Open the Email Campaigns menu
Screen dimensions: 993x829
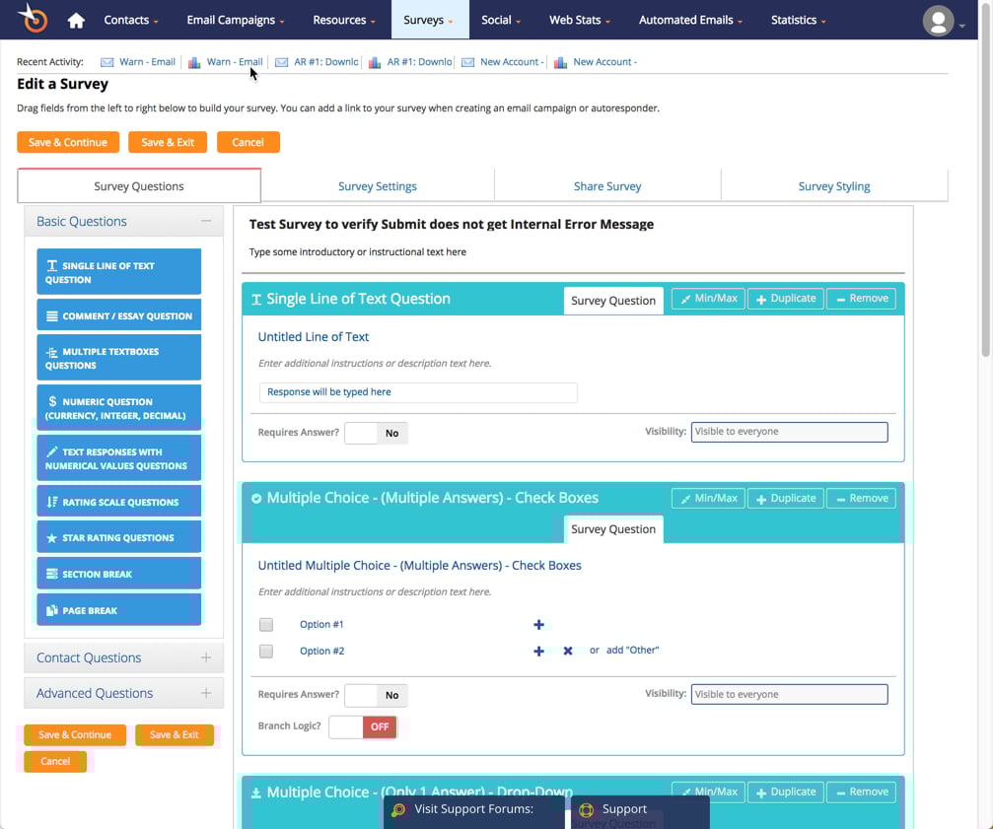(x=235, y=21)
